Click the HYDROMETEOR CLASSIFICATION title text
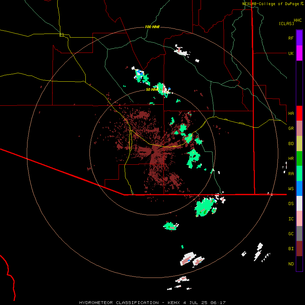The width and height of the screenshot is (305, 305). (x=119, y=303)
